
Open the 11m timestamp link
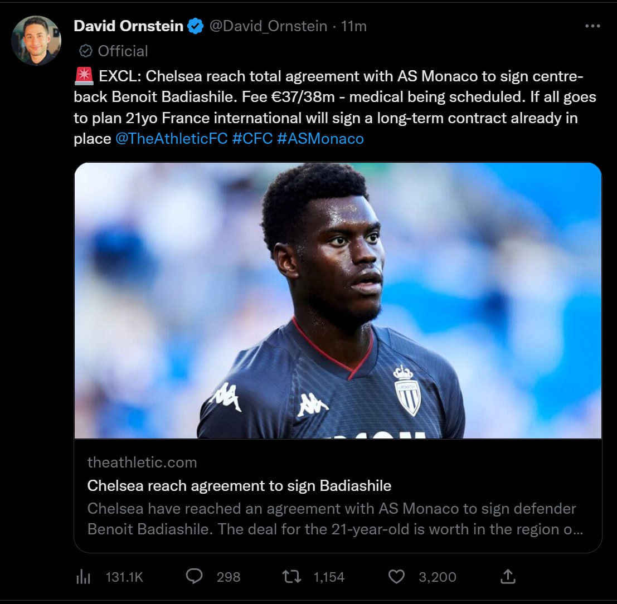point(354,26)
